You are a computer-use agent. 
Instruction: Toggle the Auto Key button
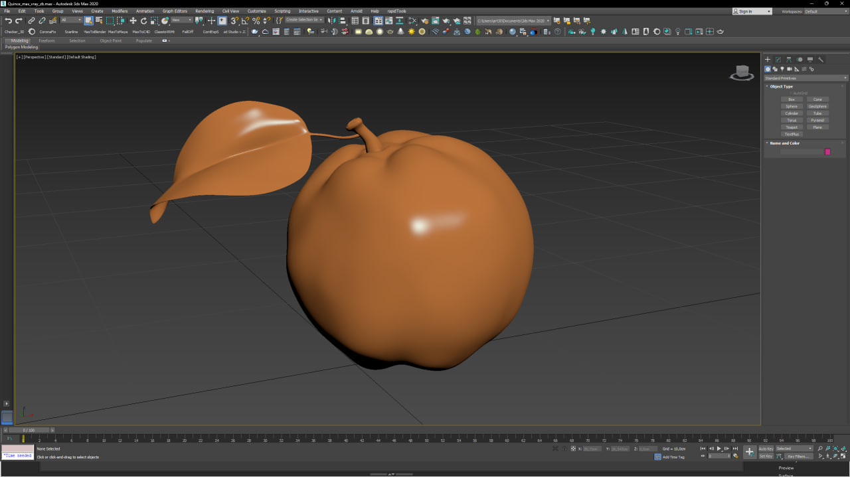click(x=766, y=449)
